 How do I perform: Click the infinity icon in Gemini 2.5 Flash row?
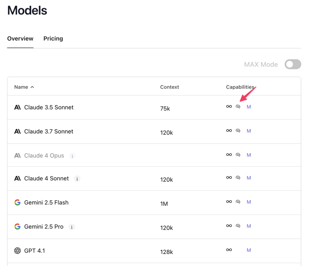tap(229, 202)
